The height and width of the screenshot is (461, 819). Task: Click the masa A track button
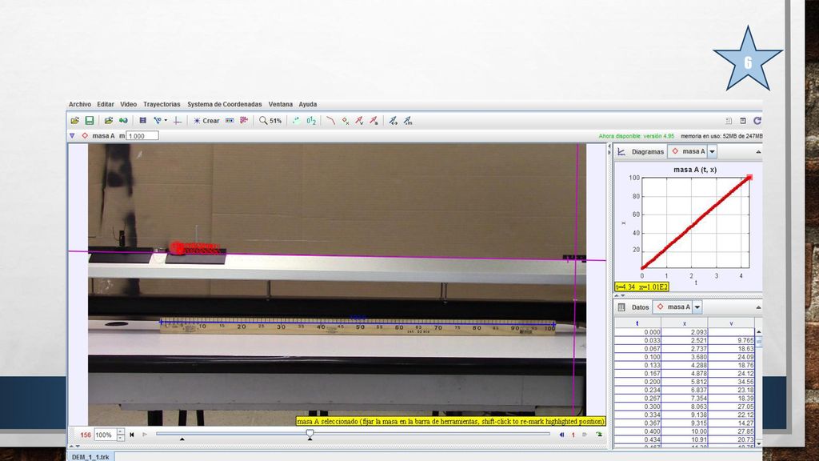click(x=98, y=136)
